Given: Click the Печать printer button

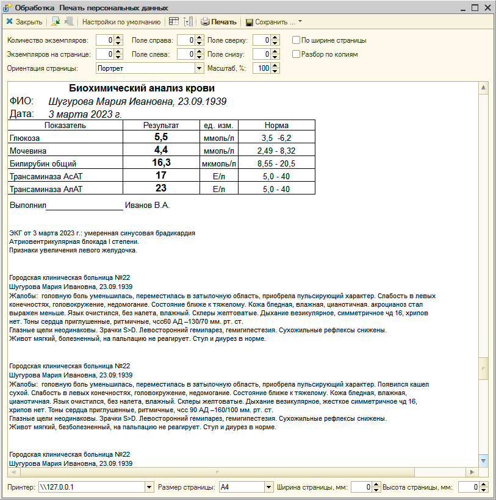Looking at the screenshot, I should point(218,22).
